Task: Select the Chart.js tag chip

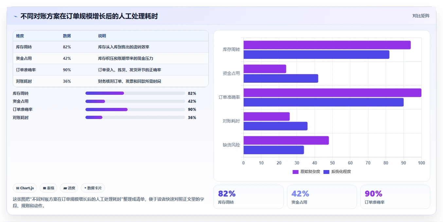Action: 25,188
